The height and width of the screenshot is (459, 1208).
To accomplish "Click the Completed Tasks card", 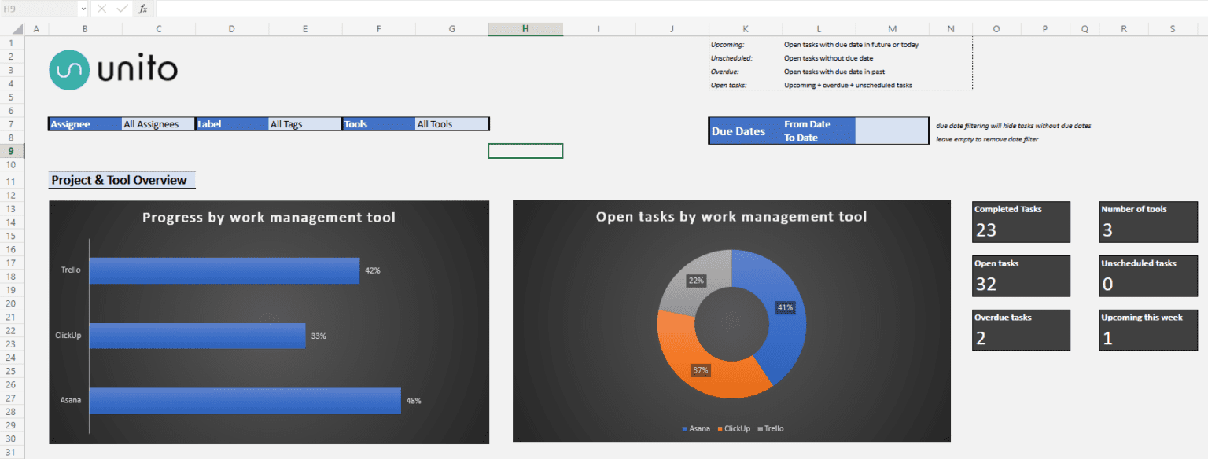I will (1020, 222).
